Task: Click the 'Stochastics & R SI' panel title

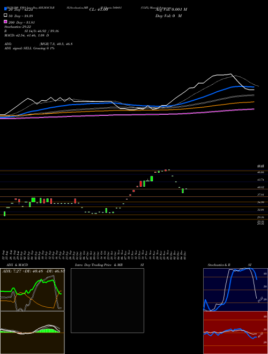Action: point(229,265)
